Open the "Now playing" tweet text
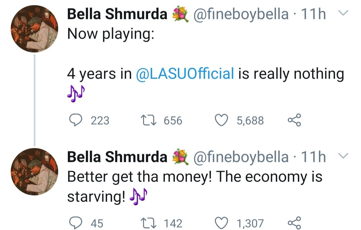 pos(110,34)
